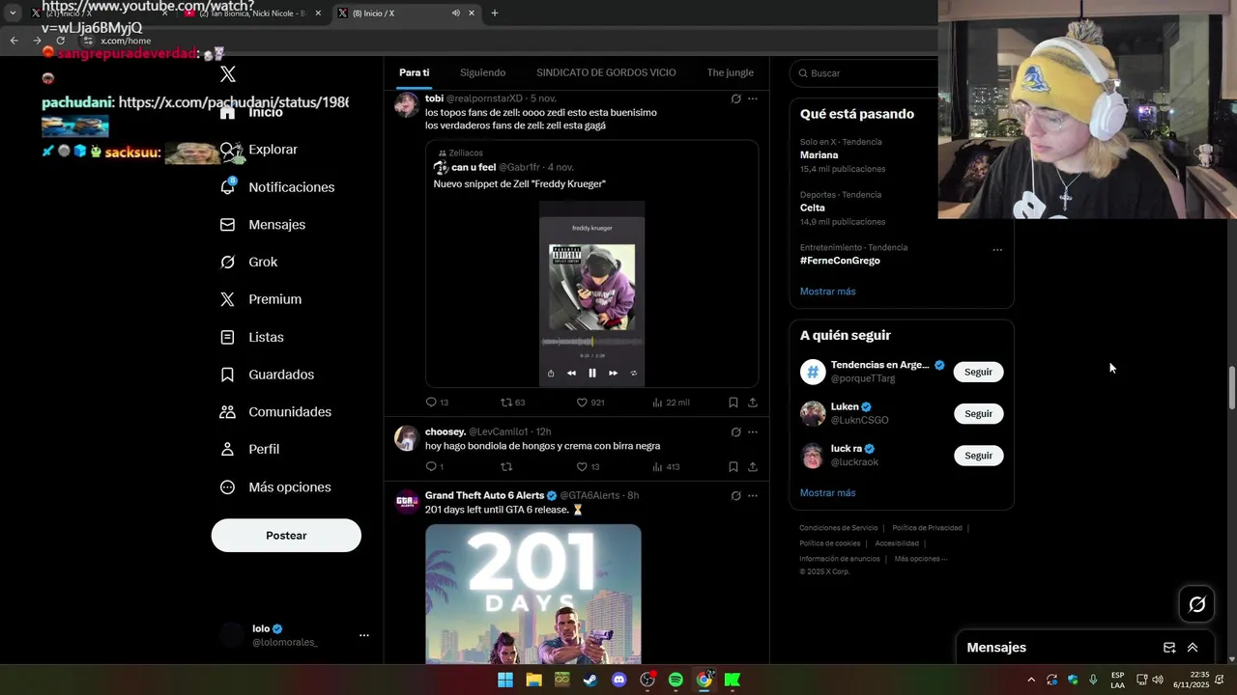Open account menu dots beside lolo
This screenshot has height=695, width=1237.
[x=364, y=635]
